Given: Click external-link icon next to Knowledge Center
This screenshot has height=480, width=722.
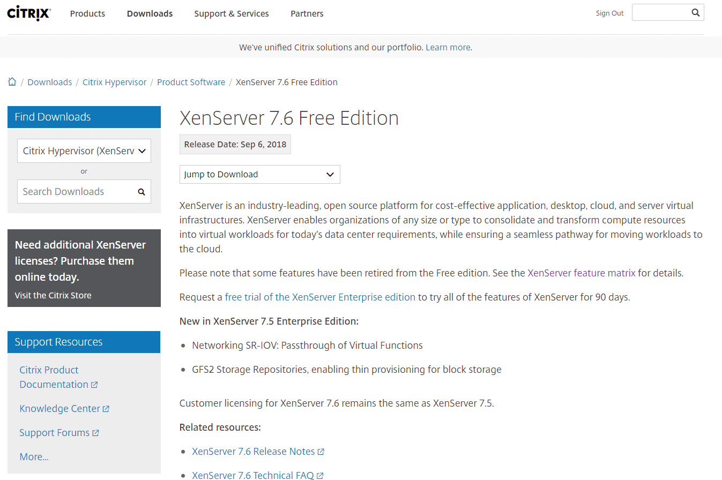Looking at the screenshot, I should [106, 409].
